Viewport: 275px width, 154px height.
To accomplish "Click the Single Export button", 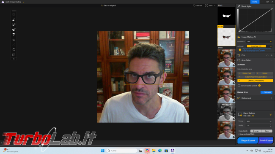I will (x=247, y=140).
